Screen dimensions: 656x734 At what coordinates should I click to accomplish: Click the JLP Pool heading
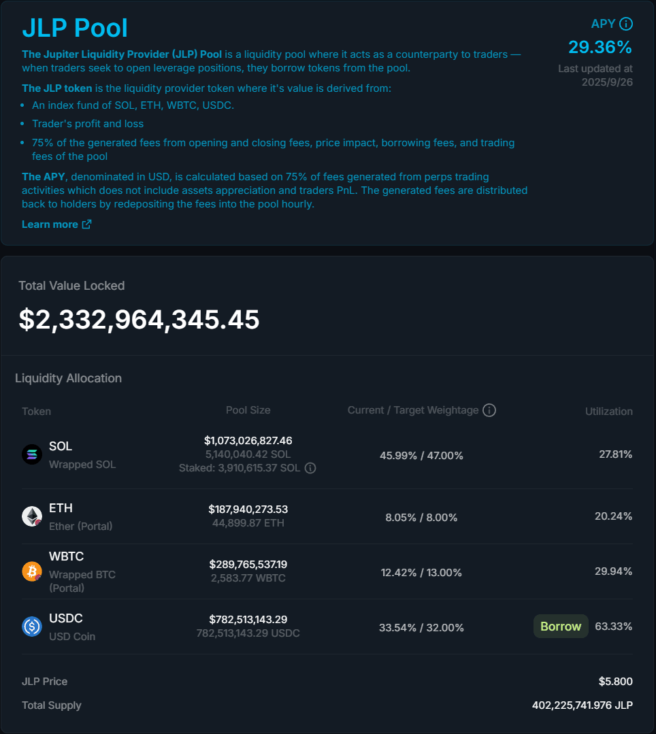pos(75,28)
